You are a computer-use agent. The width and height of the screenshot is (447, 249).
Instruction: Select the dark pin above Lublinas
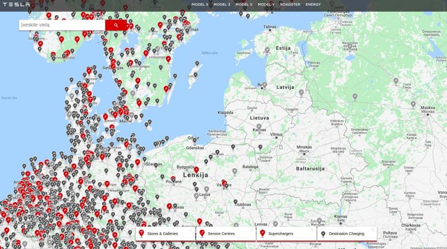(235, 202)
